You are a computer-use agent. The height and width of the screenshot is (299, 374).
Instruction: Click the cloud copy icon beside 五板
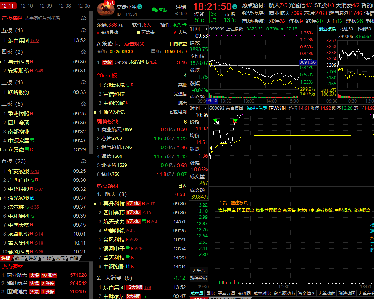pyautogui.click(x=84, y=30)
